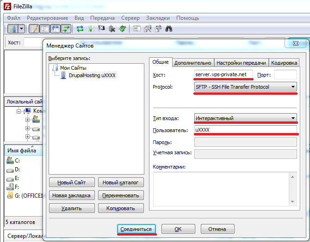The image size is (310, 242).
Task: Click into the Пользователь input field
Action: [x=245, y=130]
